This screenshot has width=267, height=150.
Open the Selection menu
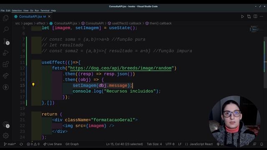17,10
